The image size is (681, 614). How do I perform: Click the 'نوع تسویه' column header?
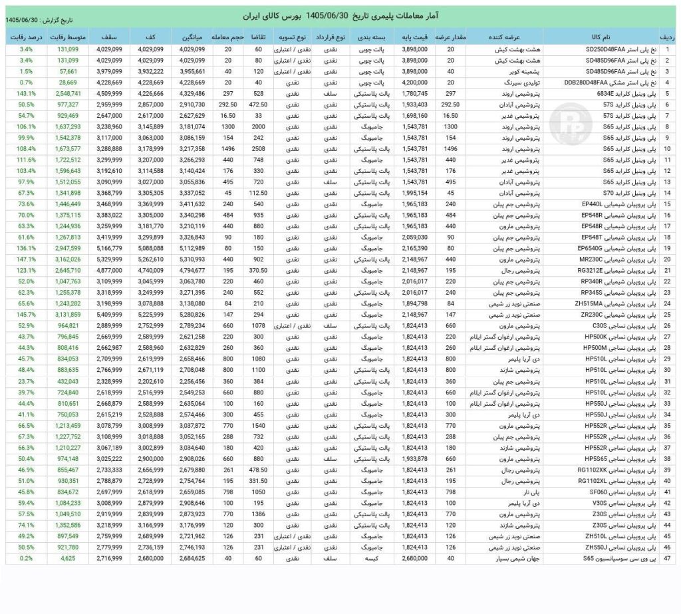(293, 37)
